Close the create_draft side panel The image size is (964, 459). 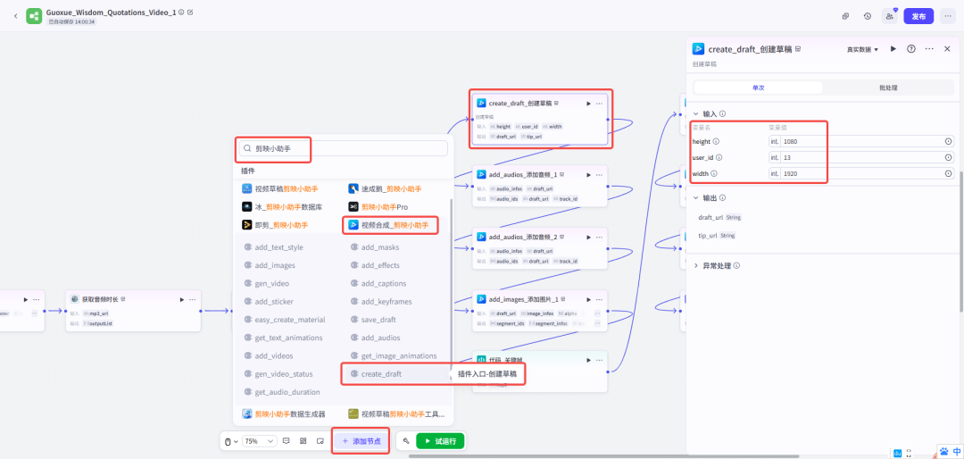pyautogui.click(x=947, y=48)
